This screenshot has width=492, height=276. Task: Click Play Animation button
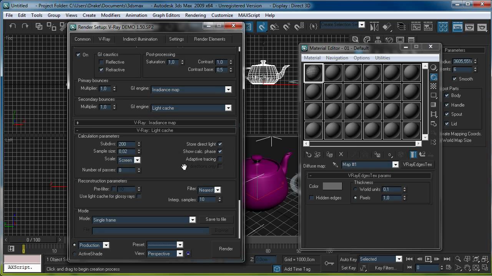pos(428,259)
